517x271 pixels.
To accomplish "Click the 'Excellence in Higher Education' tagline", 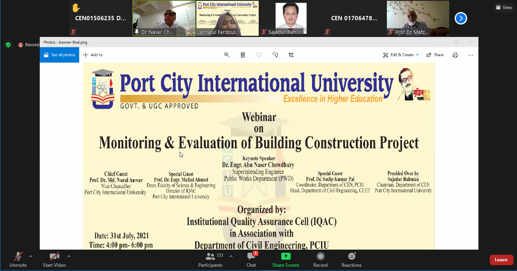I will tap(333, 99).
